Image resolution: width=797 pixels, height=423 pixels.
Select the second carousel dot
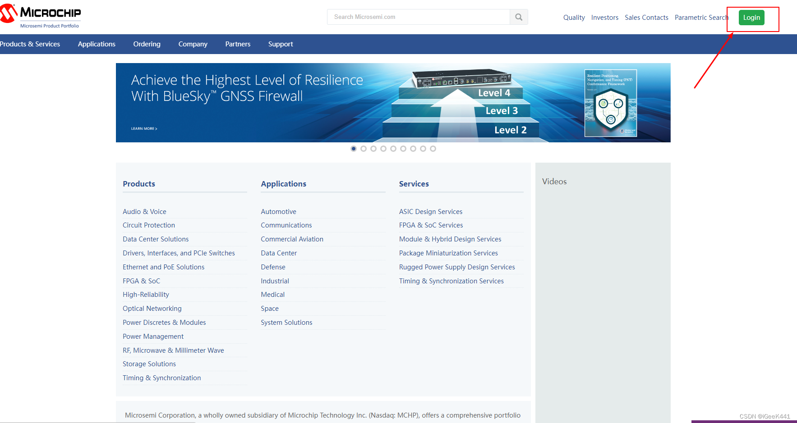point(364,149)
